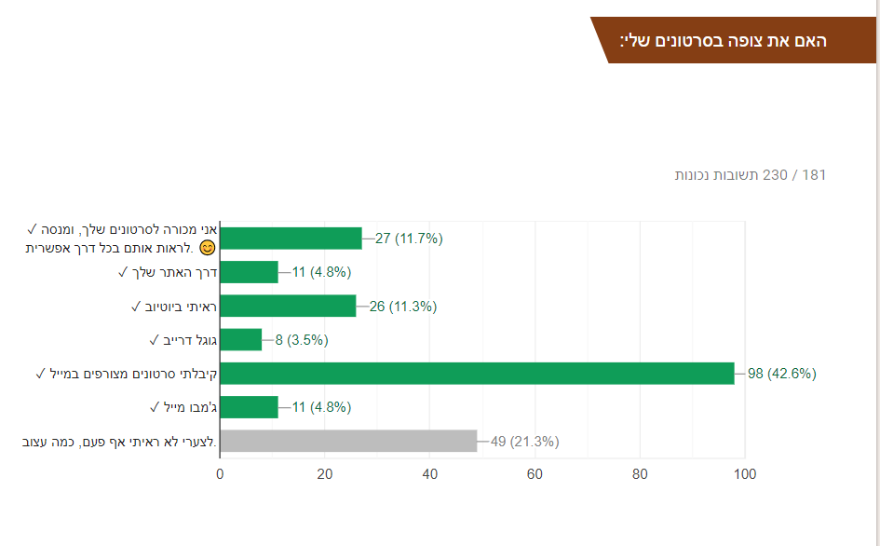Click the "8 (3.5%)" value label
Screen dimensions: 880x546
301,339
